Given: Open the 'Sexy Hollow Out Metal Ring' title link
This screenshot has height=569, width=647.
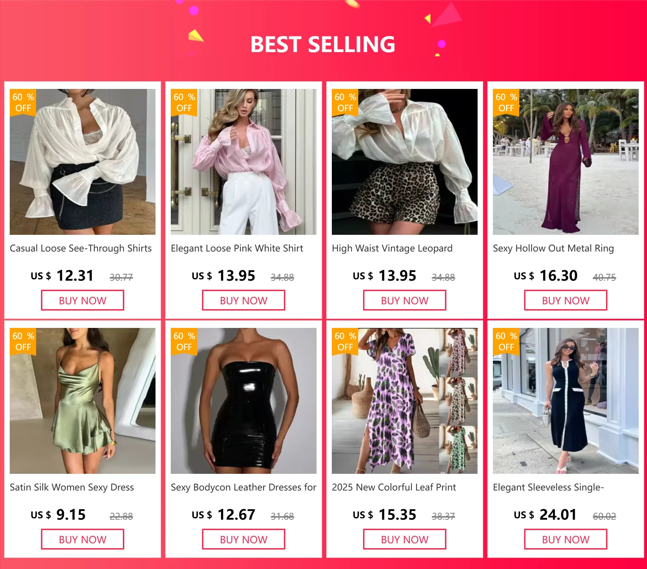Looking at the screenshot, I should (553, 248).
